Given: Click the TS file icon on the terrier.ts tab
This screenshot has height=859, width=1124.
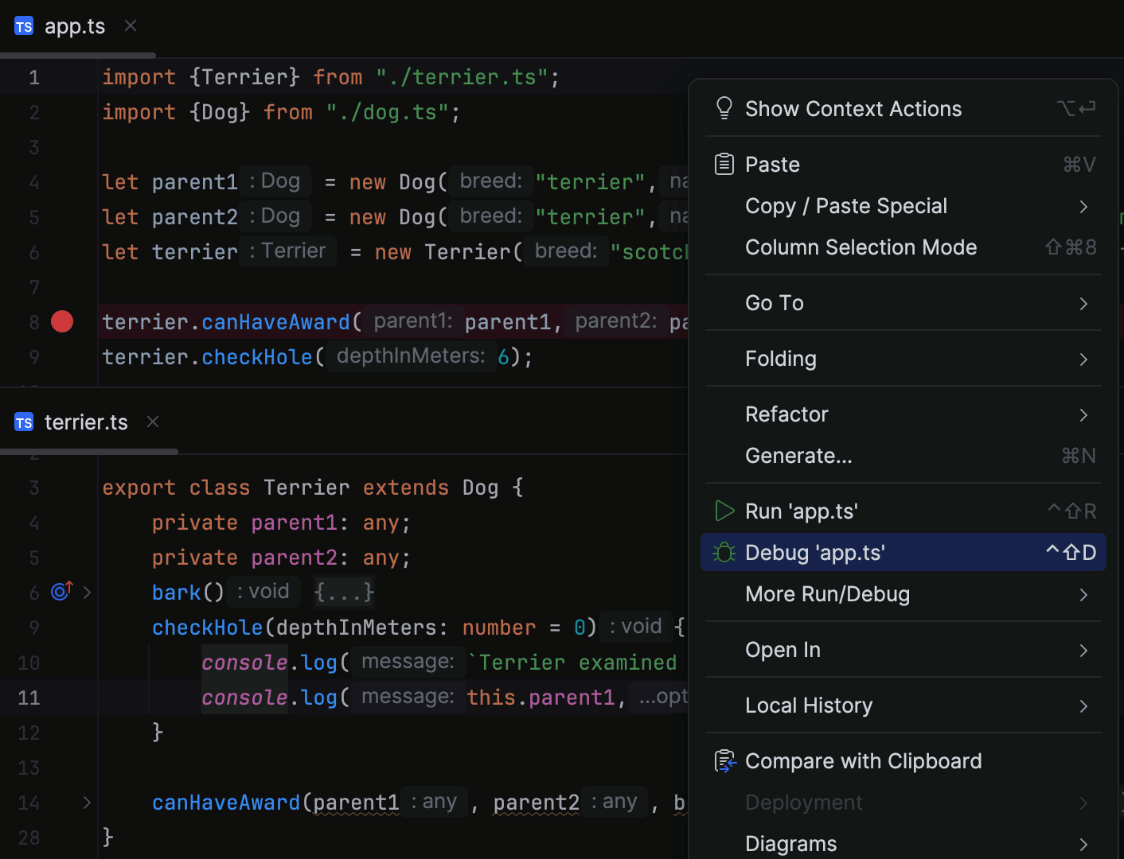Looking at the screenshot, I should click(23, 422).
